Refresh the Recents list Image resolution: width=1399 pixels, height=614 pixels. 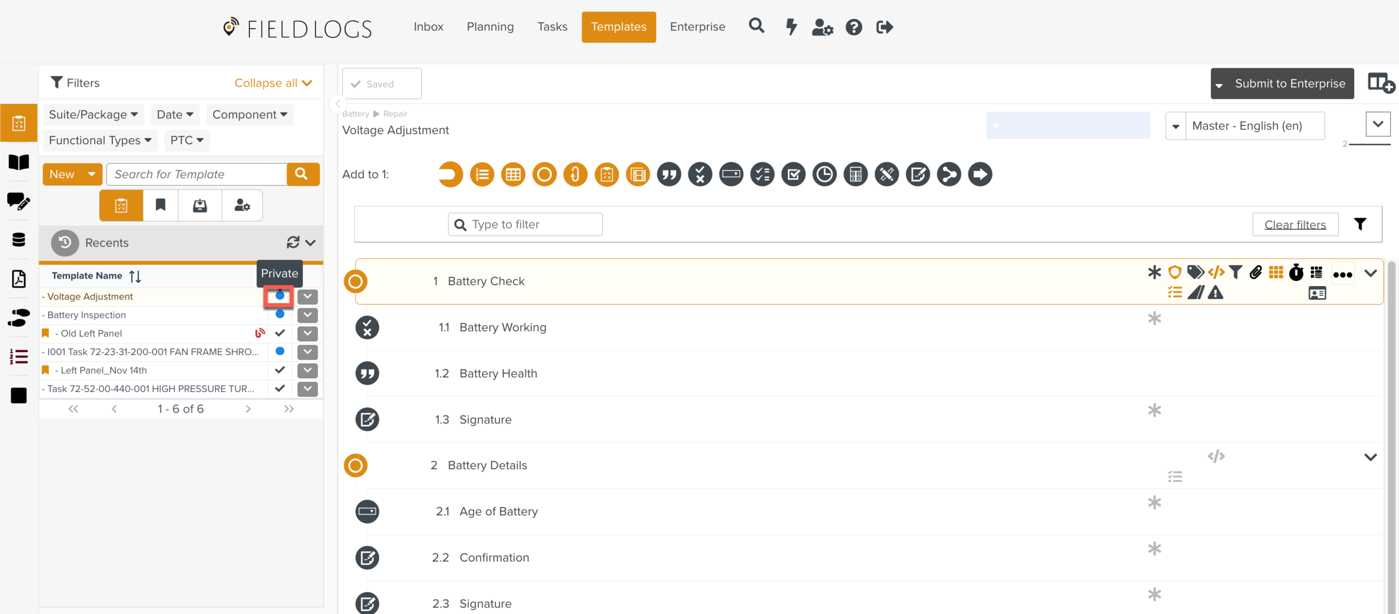(293, 242)
